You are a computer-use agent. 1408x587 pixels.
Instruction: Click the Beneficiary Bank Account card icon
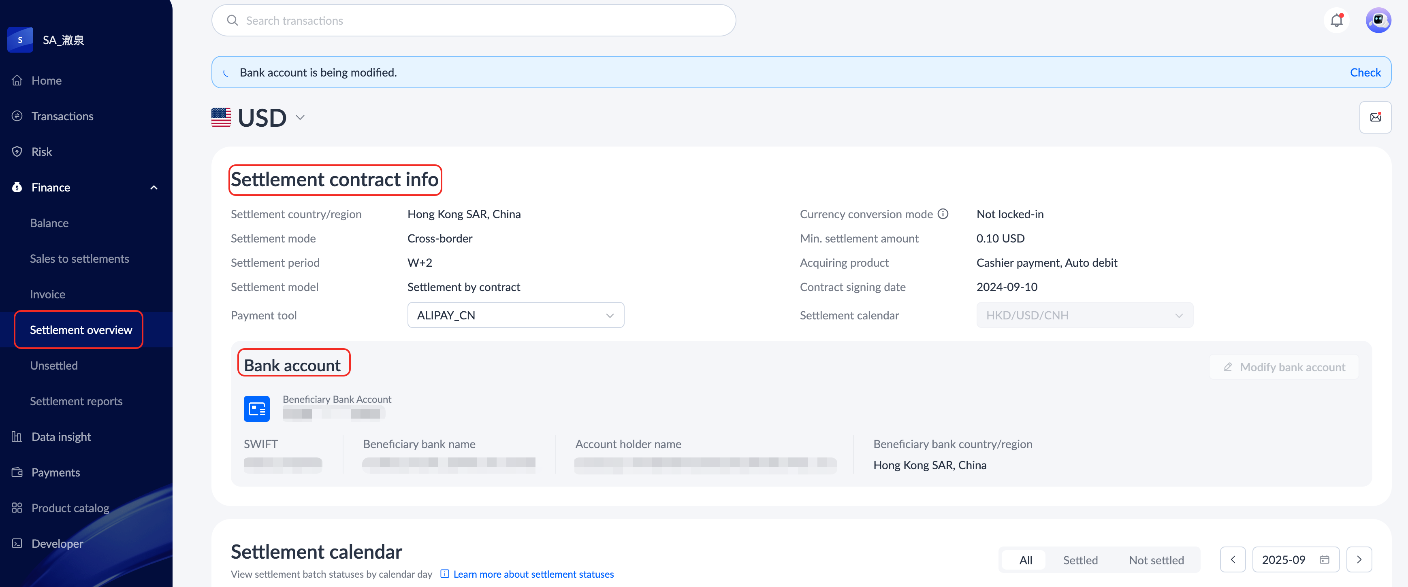pyautogui.click(x=256, y=408)
